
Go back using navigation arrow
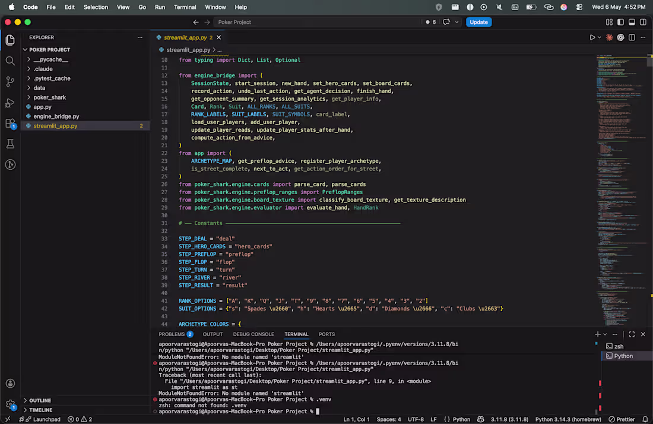(x=196, y=22)
